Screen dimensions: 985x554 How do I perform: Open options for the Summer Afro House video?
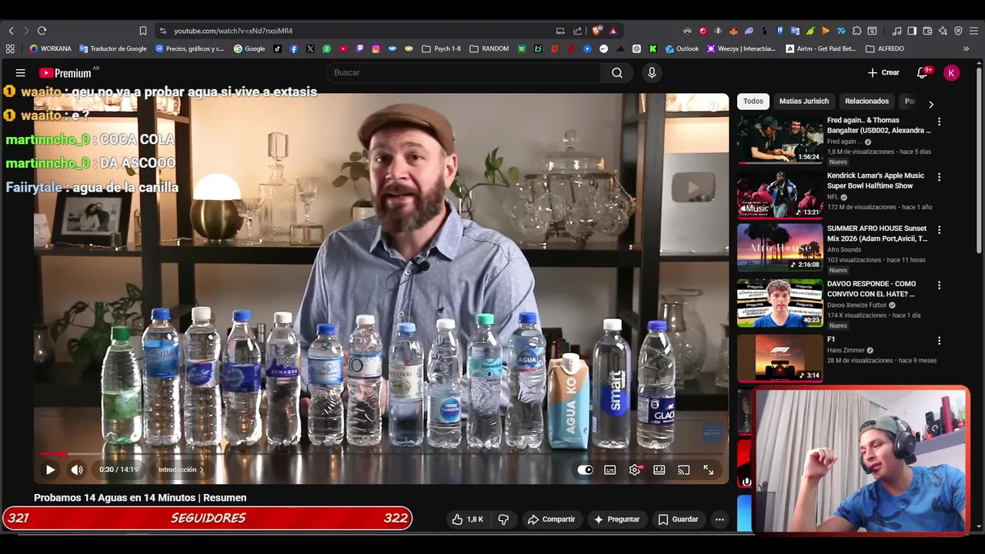pos(939,230)
